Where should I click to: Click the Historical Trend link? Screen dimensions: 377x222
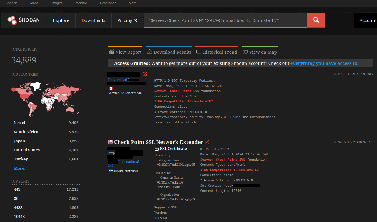pyautogui.click(x=216, y=52)
